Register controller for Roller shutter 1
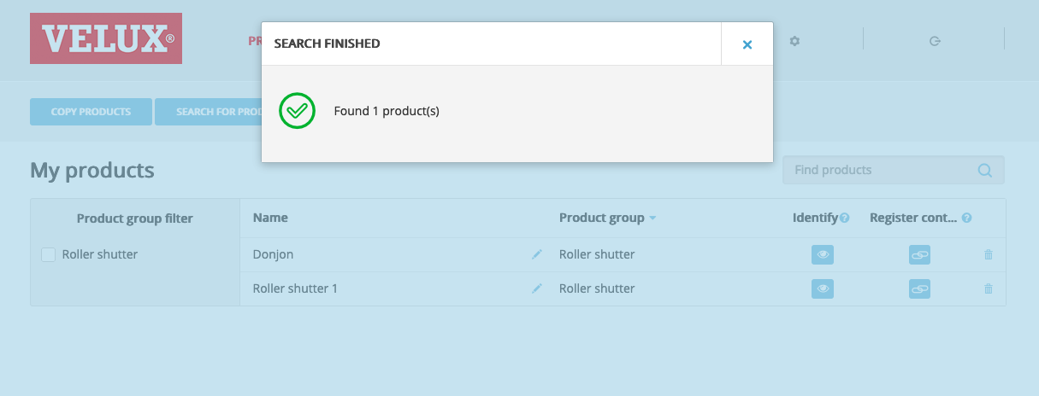The image size is (1039, 396). (919, 288)
